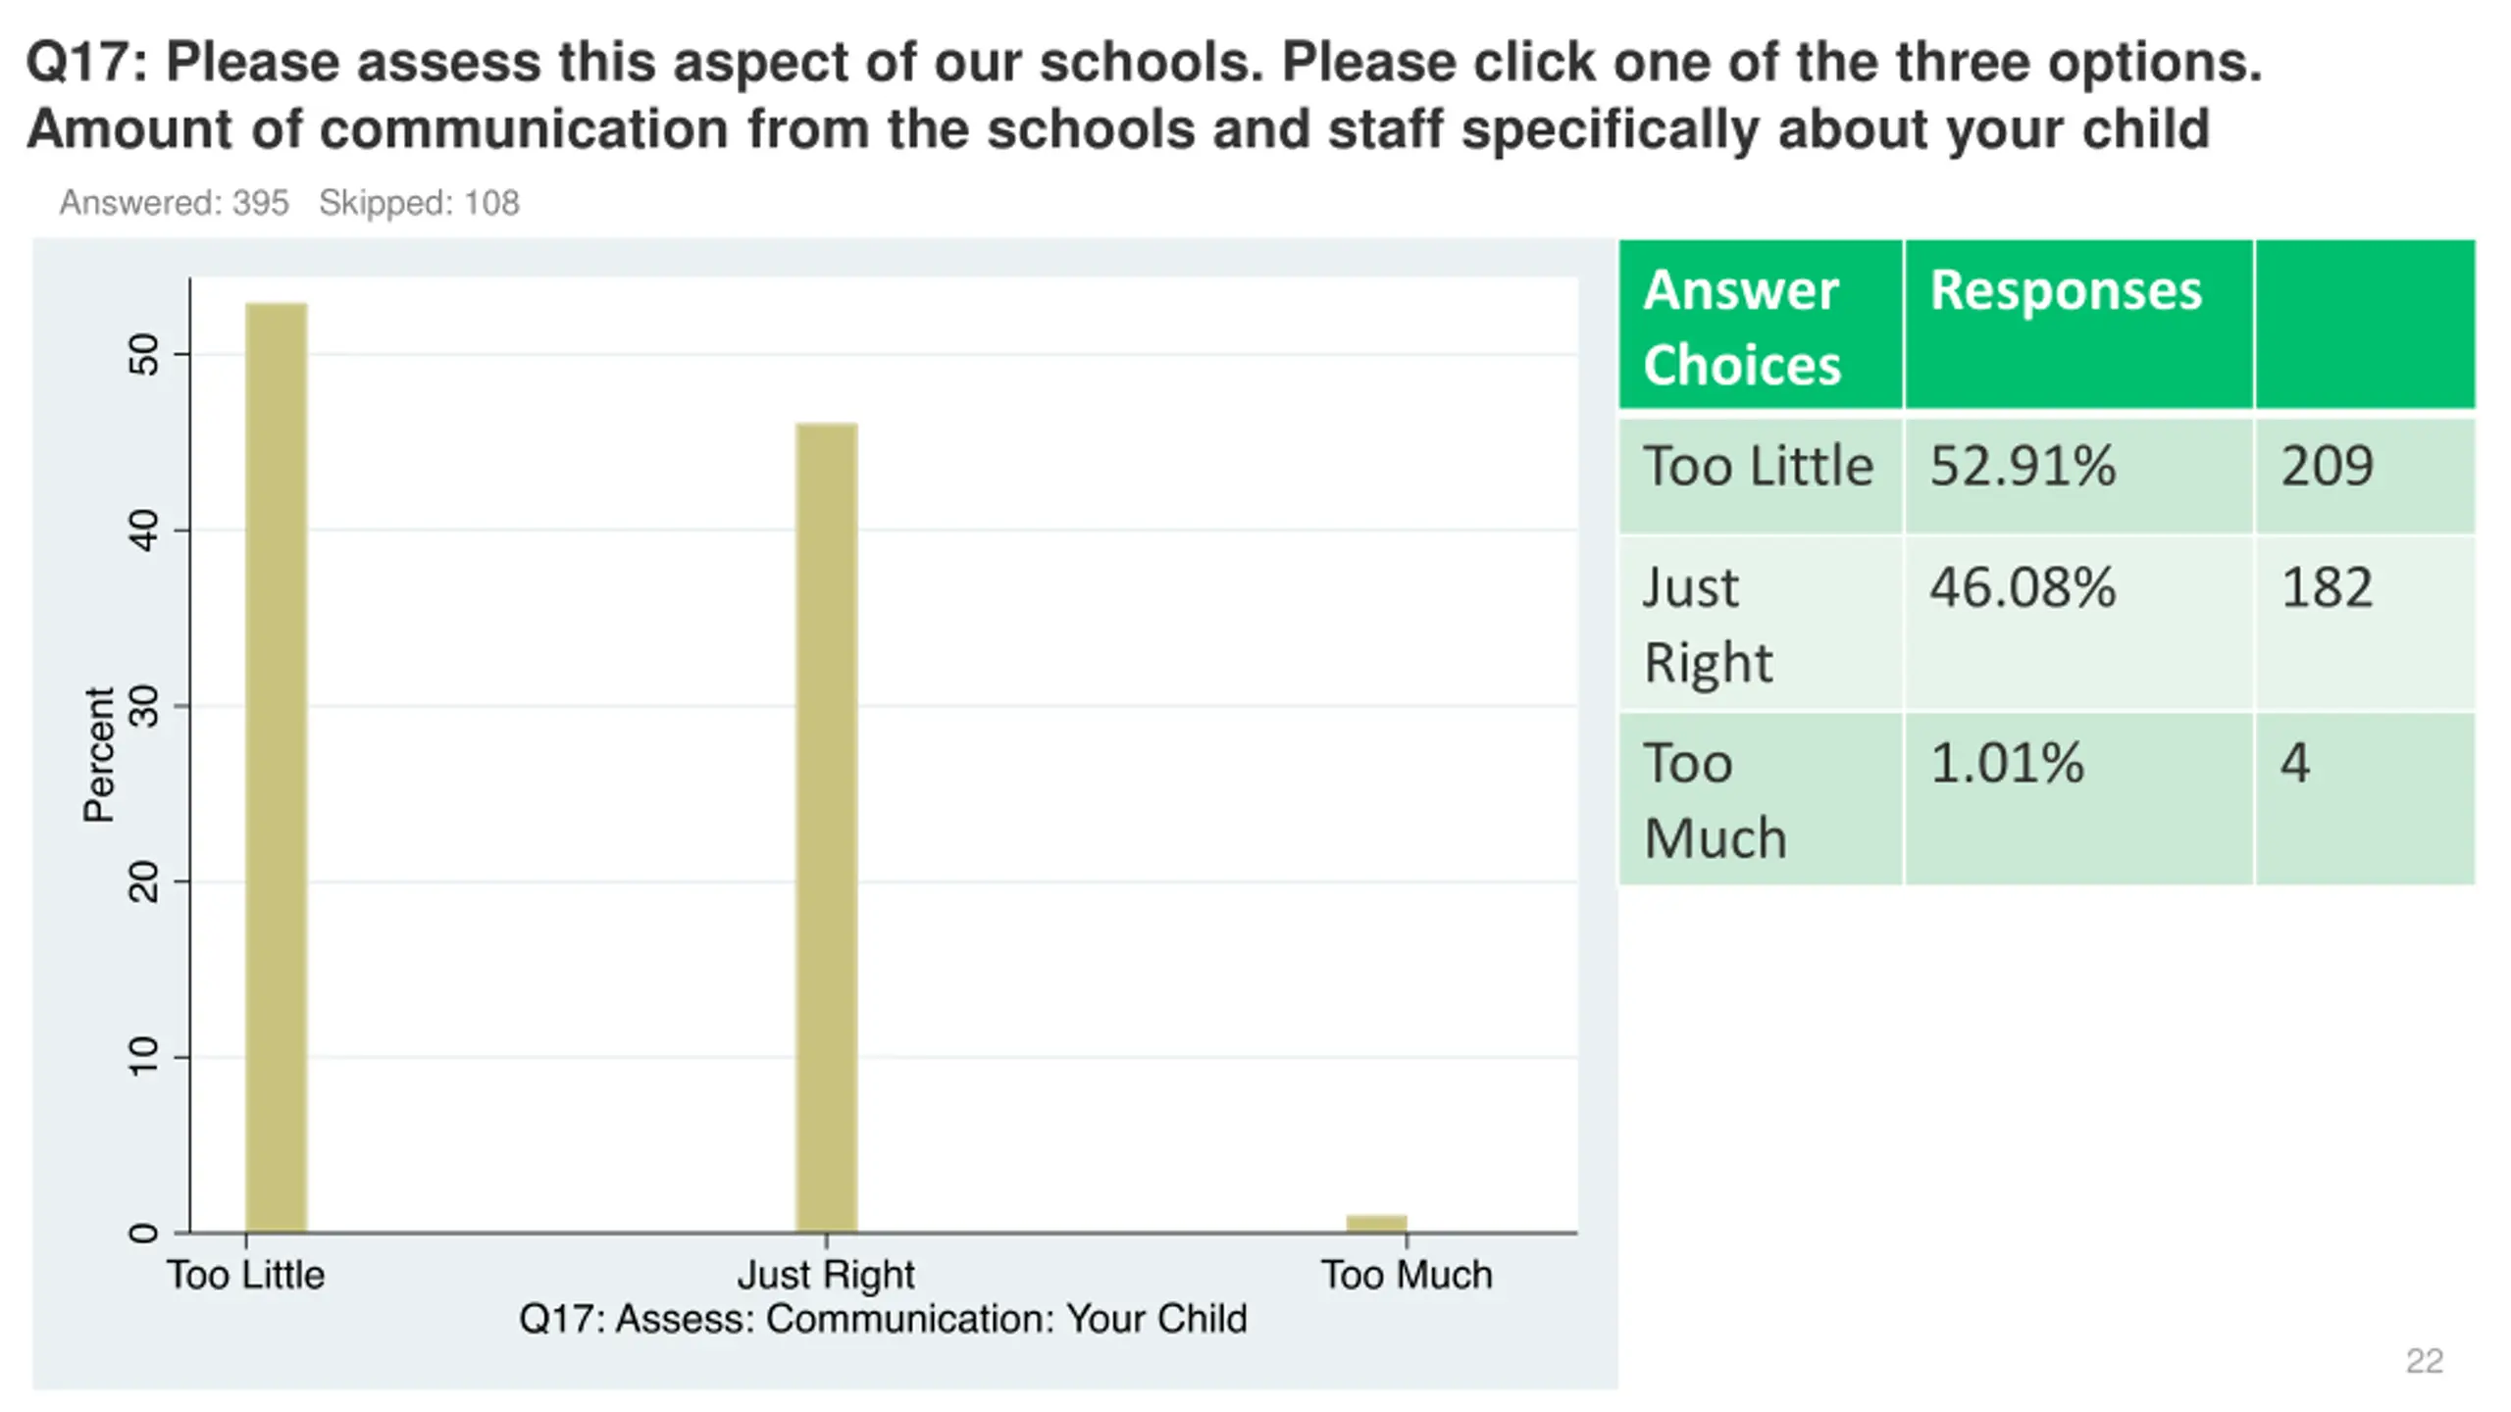Click the Just Right bar in chart
This screenshot has width=2511, height=1412.
point(826,828)
